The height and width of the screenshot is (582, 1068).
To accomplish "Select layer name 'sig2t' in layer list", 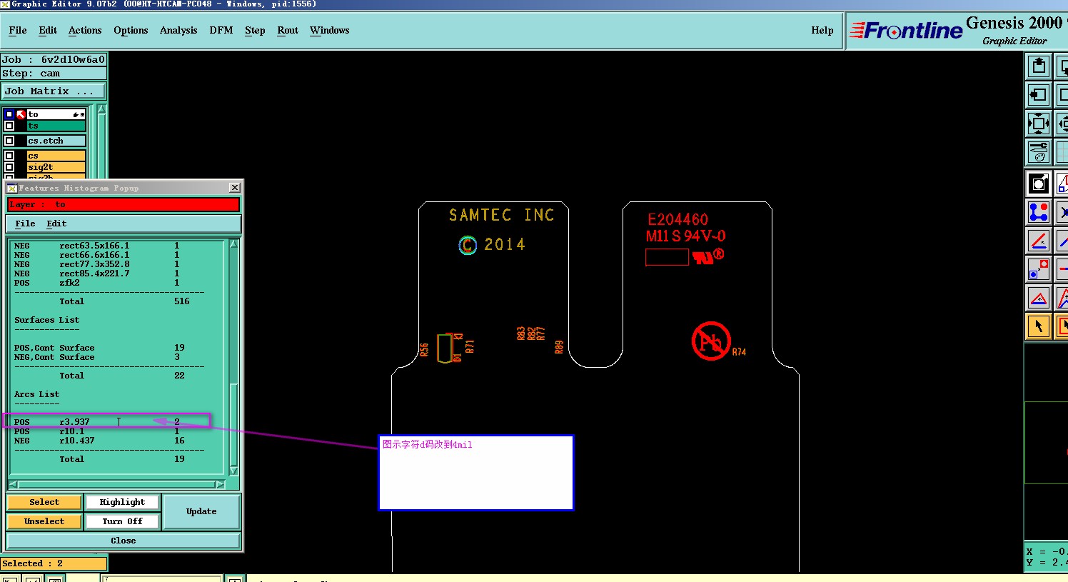I will click(x=56, y=167).
